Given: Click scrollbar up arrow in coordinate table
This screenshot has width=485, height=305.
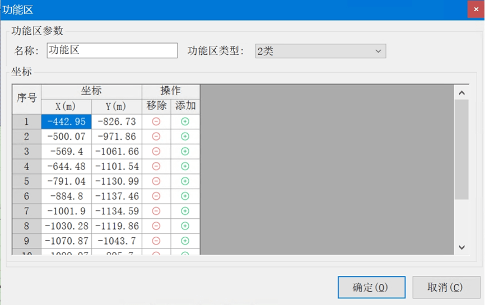Looking at the screenshot, I should (x=462, y=93).
